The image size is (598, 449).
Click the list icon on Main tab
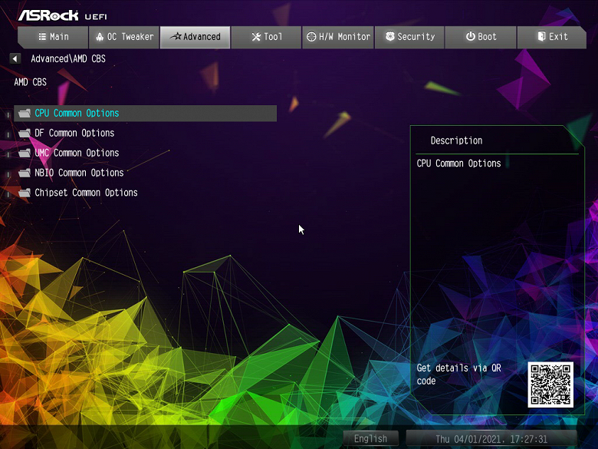(x=42, y=37)
